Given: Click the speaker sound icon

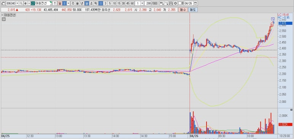Looking at the screenshot, I should coord(26,3).
